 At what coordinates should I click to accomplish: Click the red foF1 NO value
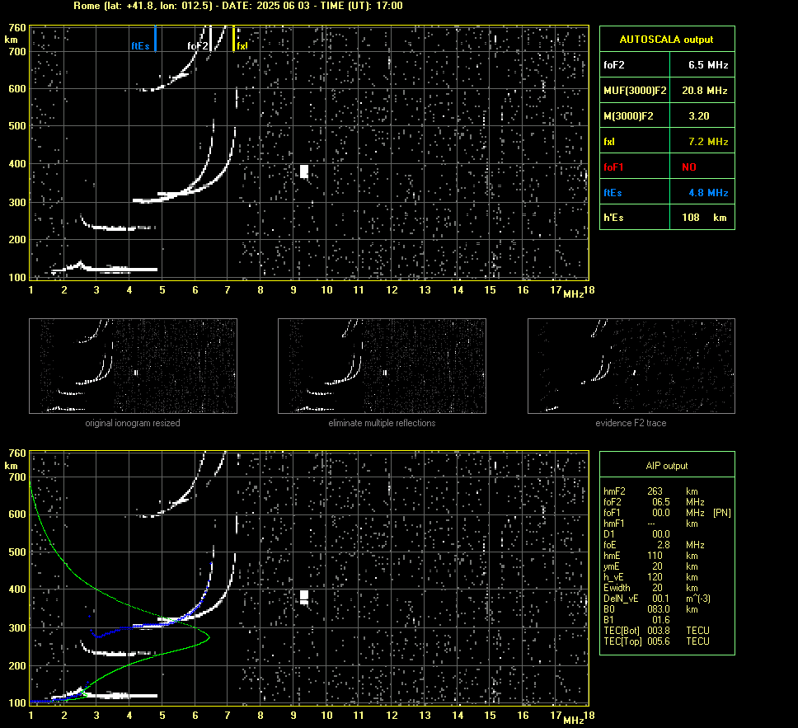(x=689, y=167)
